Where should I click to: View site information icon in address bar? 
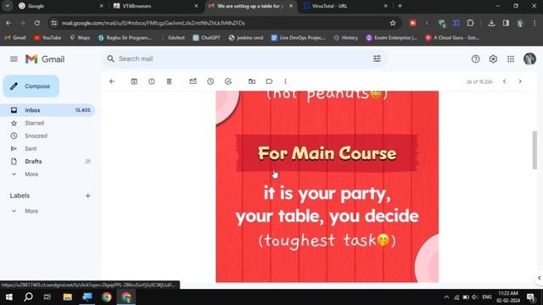click(x=53, y=23)
